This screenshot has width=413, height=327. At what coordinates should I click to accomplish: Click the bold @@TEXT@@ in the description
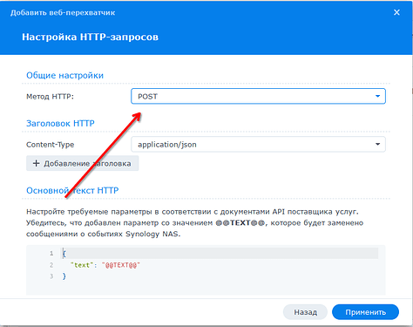(x=240, y=223)
